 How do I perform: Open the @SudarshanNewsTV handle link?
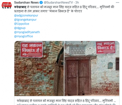pyautogui.click(x=58, y=3)
